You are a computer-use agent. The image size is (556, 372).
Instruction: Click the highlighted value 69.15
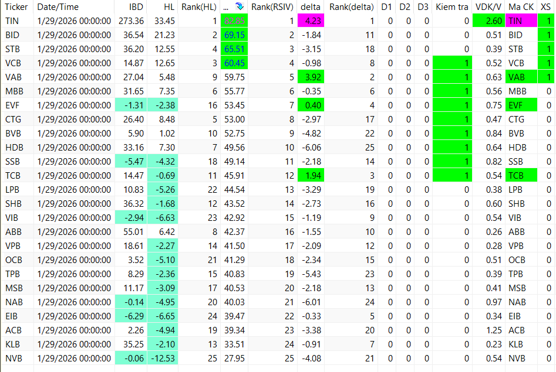(x=234, y=35)
